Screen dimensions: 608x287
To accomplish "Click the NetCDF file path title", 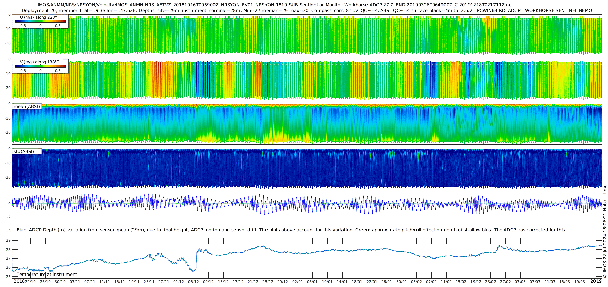I will coord(274,5).
